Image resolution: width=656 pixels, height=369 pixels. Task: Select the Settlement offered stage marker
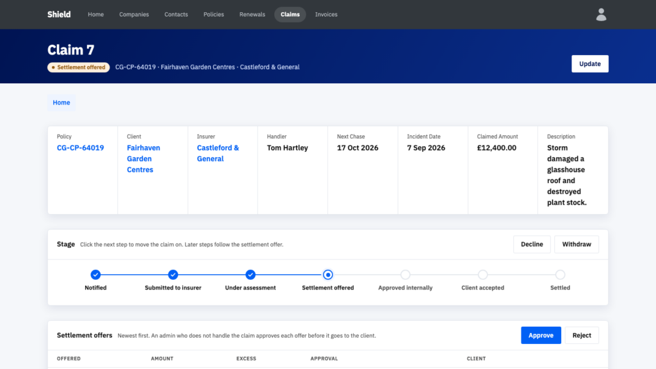click(x=328, y=275)
